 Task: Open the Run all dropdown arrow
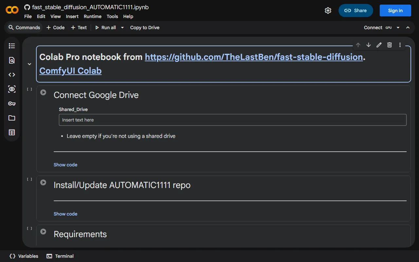[x=122, y=28]
